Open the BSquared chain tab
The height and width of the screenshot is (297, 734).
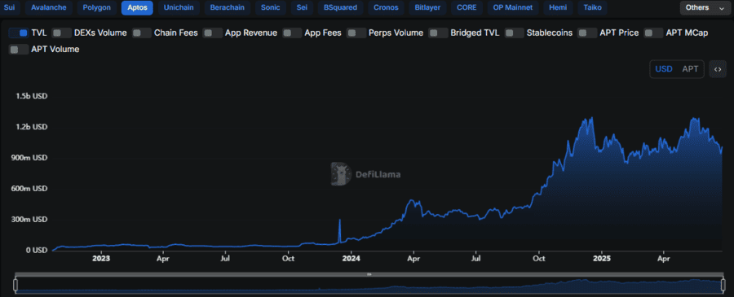point(340,8)
